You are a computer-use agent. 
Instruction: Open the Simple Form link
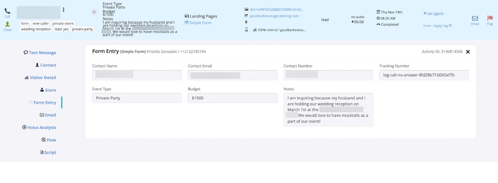coord(200,23)
